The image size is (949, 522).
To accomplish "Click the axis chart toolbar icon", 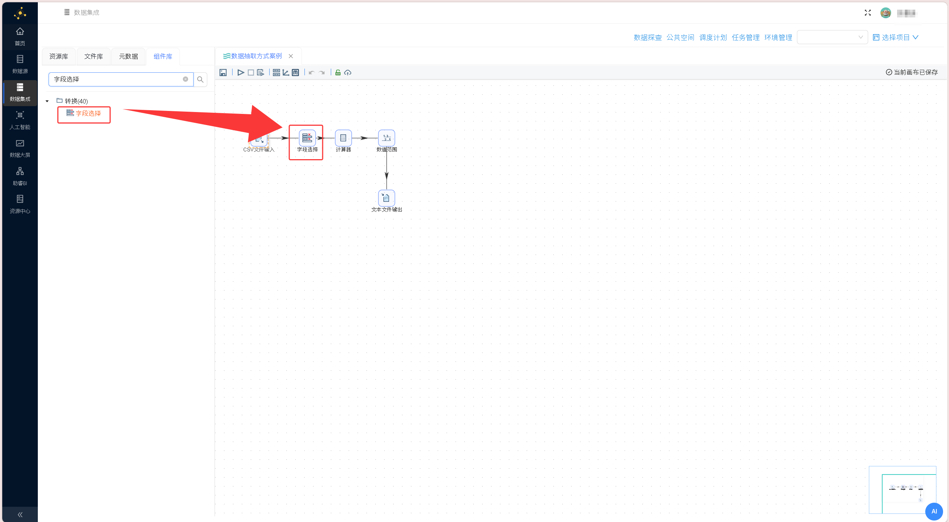I will tap(286, 73).
